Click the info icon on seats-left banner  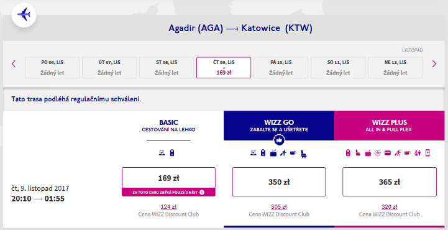pos(202,192)
